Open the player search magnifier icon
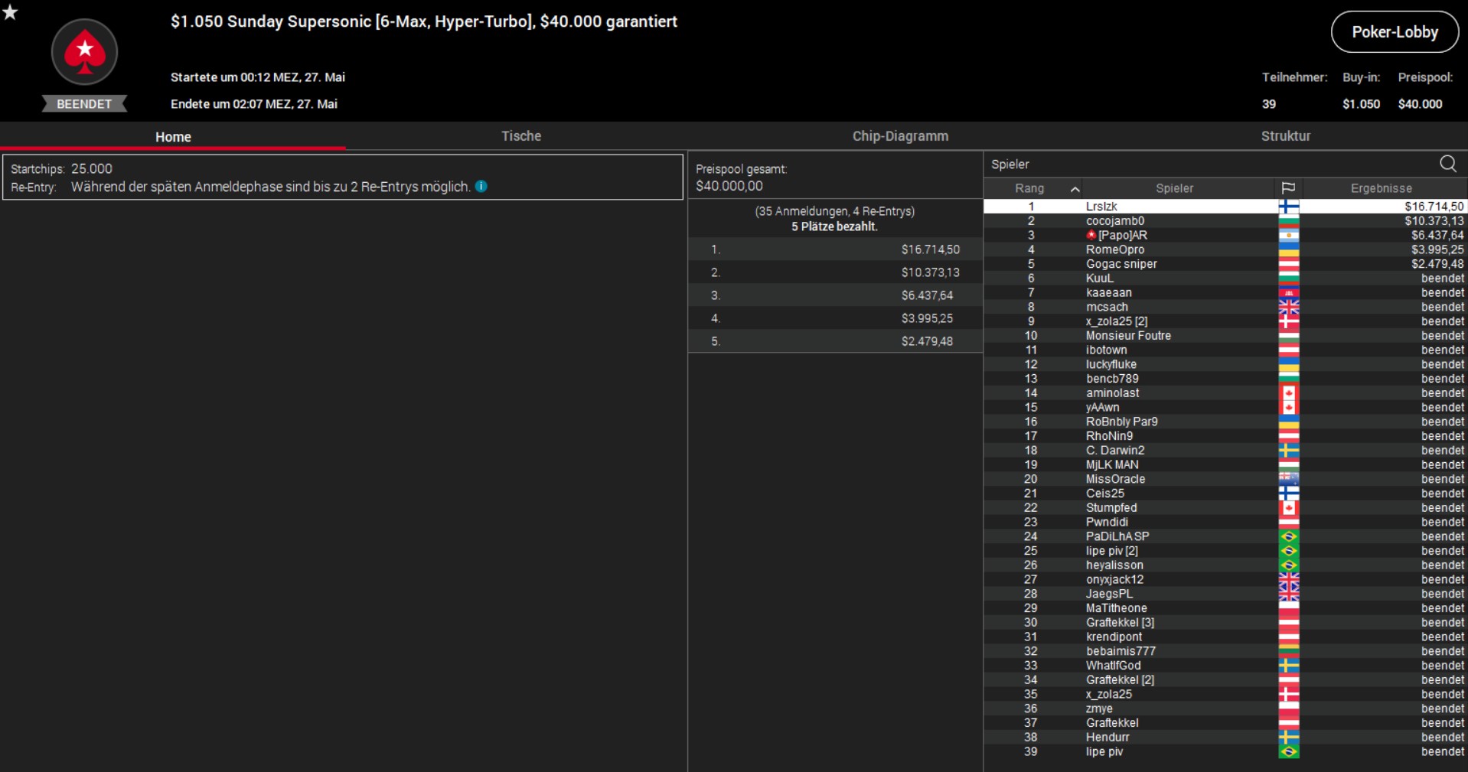The image size is (1468, 772). point(1447,164)
